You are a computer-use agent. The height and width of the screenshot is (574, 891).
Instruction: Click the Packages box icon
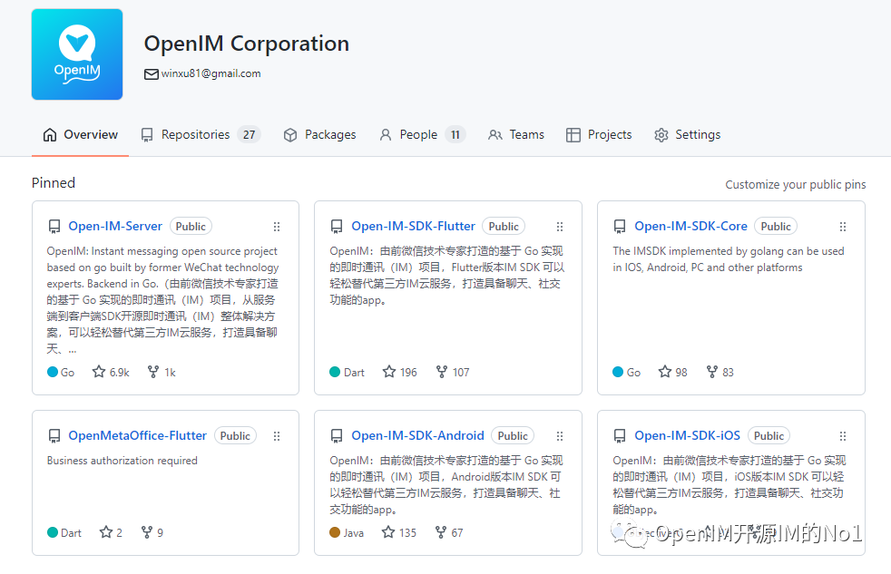tap(291, 134)
